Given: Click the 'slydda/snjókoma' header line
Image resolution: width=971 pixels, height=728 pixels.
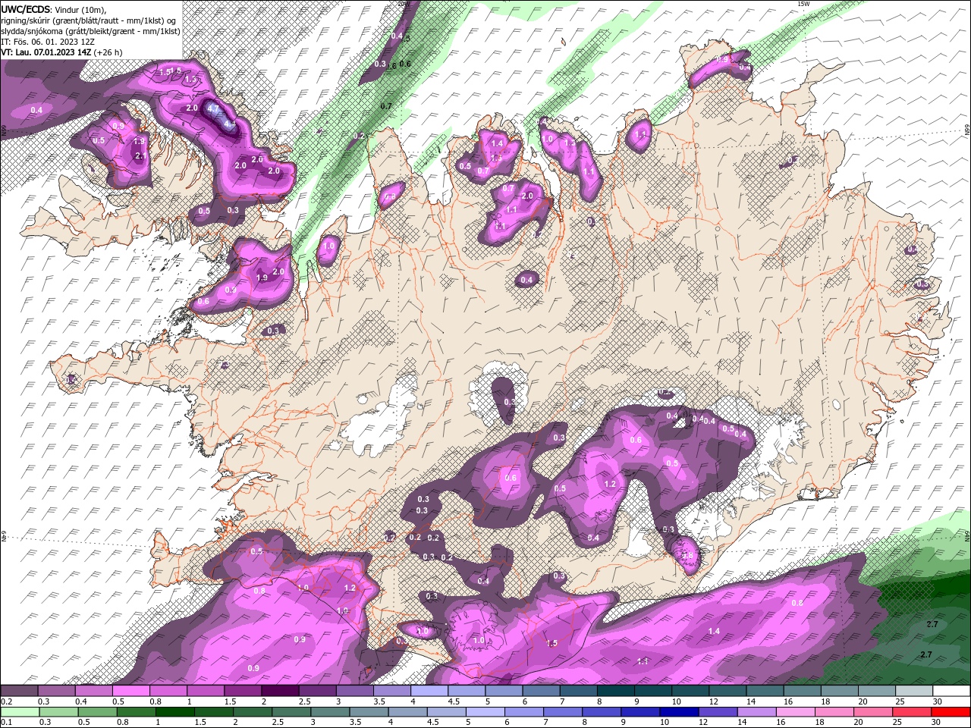Looking at the screenshot, I should pos(91,31).
